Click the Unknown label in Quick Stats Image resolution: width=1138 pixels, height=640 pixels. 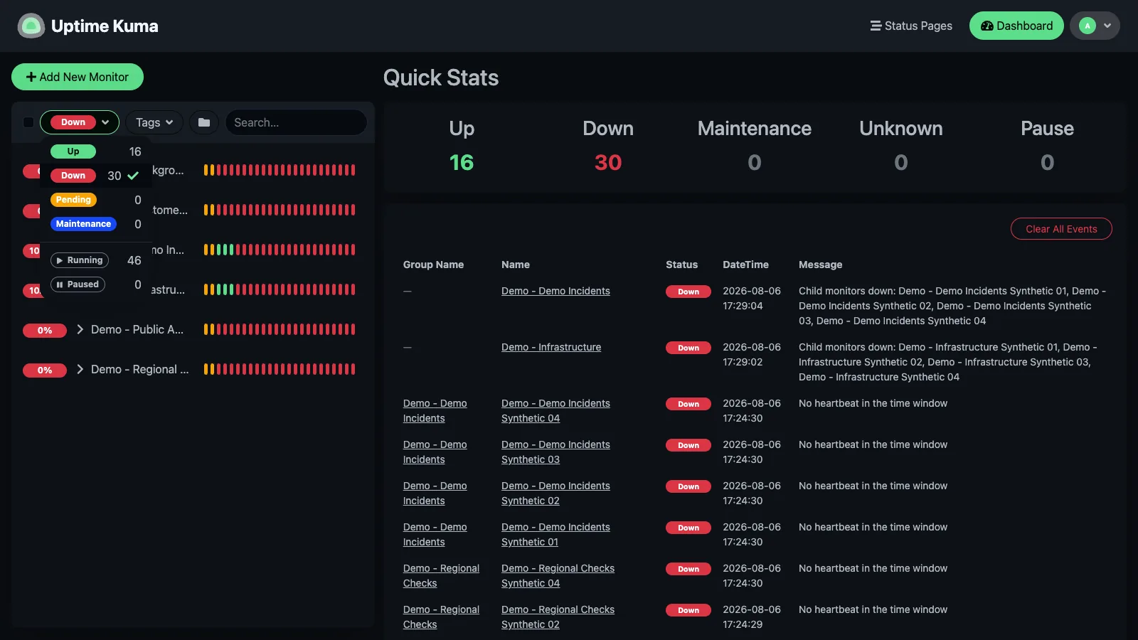[x=901, y=128]
